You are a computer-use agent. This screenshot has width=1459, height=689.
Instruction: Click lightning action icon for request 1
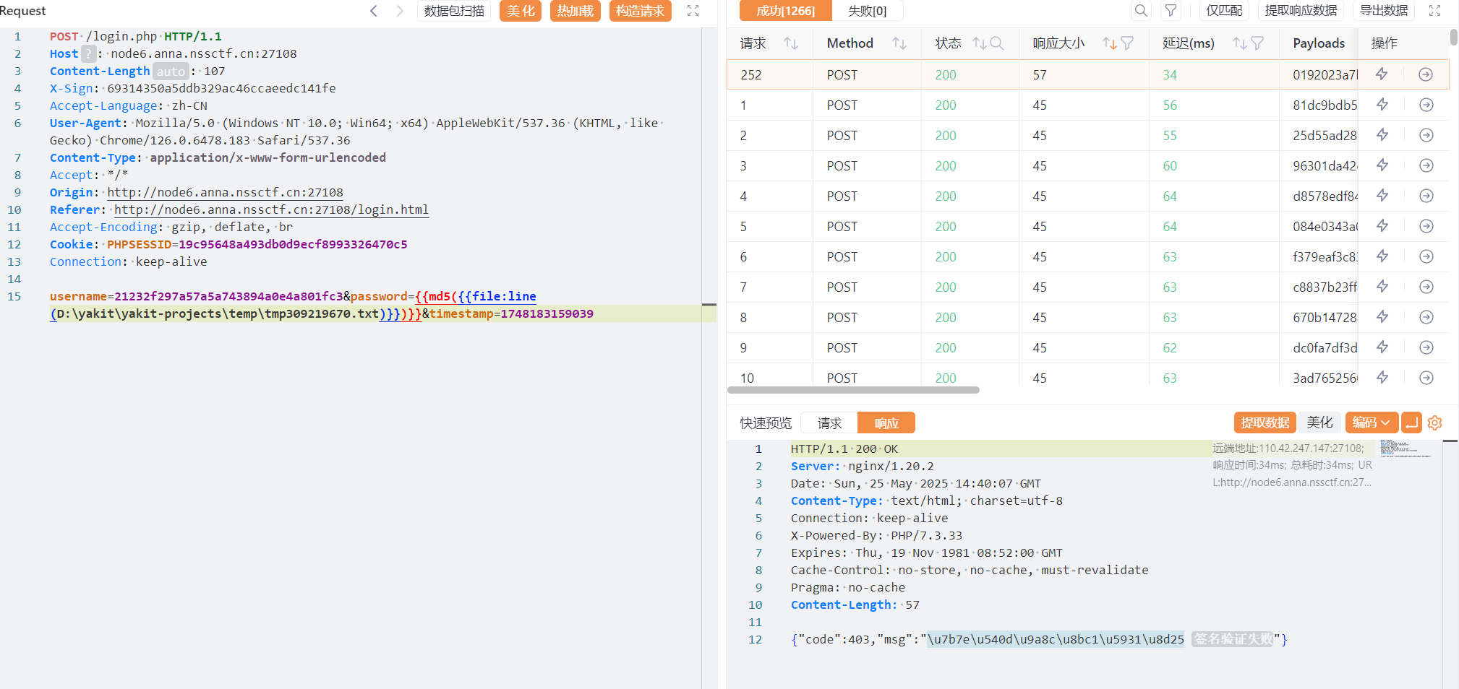(1382, 105)
